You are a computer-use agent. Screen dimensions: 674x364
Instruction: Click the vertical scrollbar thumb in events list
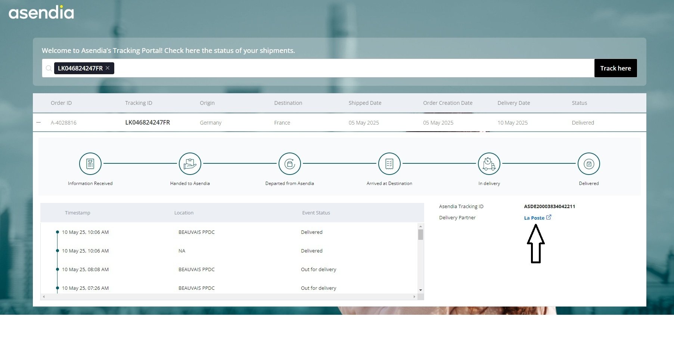pyautogui.click(x=420, y=235)
